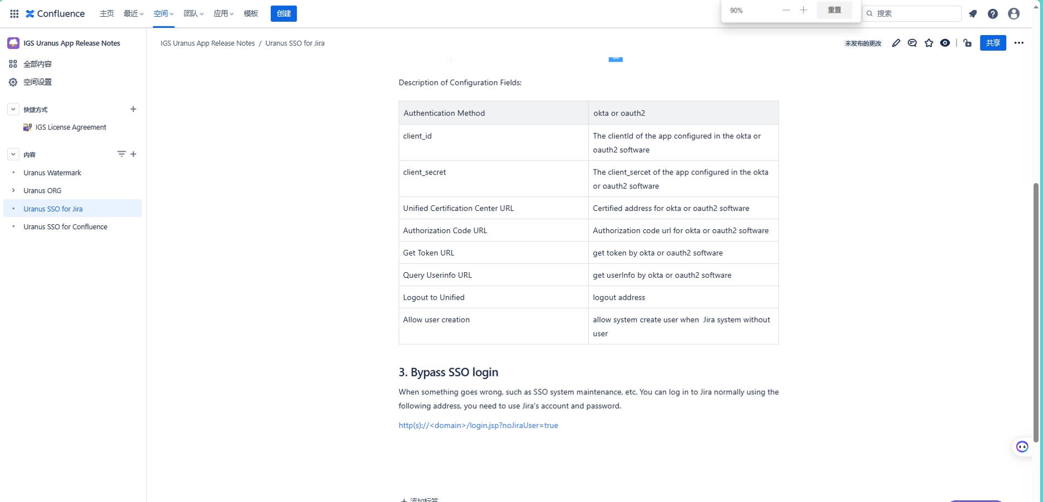Switch to the 主页 menu item
The width and height of the screenshot is (1043, 502).
(x=106, y=13)
